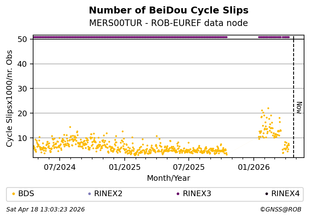Click the yellow BDS legend marker
310x219 pixels.
[13, 194]
